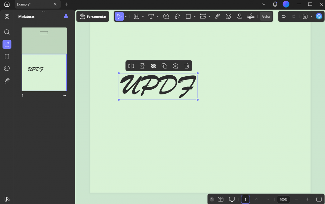325x204 pixels.
Task: Select the highlight text tool
Action: (x=136, y=16)
